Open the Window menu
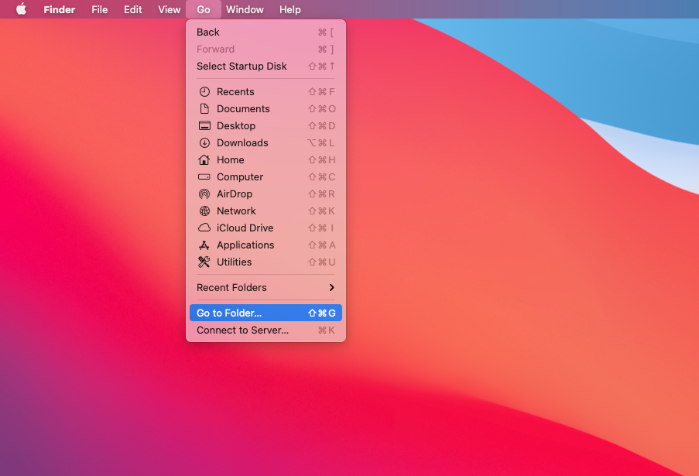The height and width of the screenshot is (476, 699). [x=245, y=9]
